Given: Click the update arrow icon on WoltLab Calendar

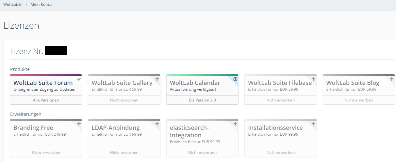Looking at the screenshot, I should tap(236, 79).
